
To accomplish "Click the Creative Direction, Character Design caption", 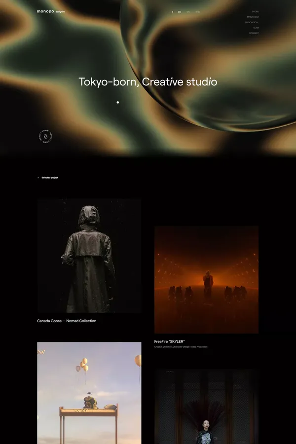I will click(181, 347).
